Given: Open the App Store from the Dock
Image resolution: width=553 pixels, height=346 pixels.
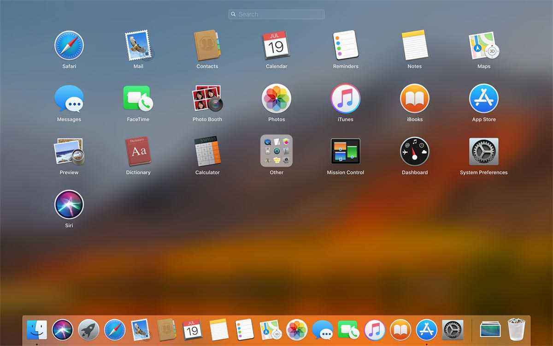Looking at the screenshot, I should [427, 329].
